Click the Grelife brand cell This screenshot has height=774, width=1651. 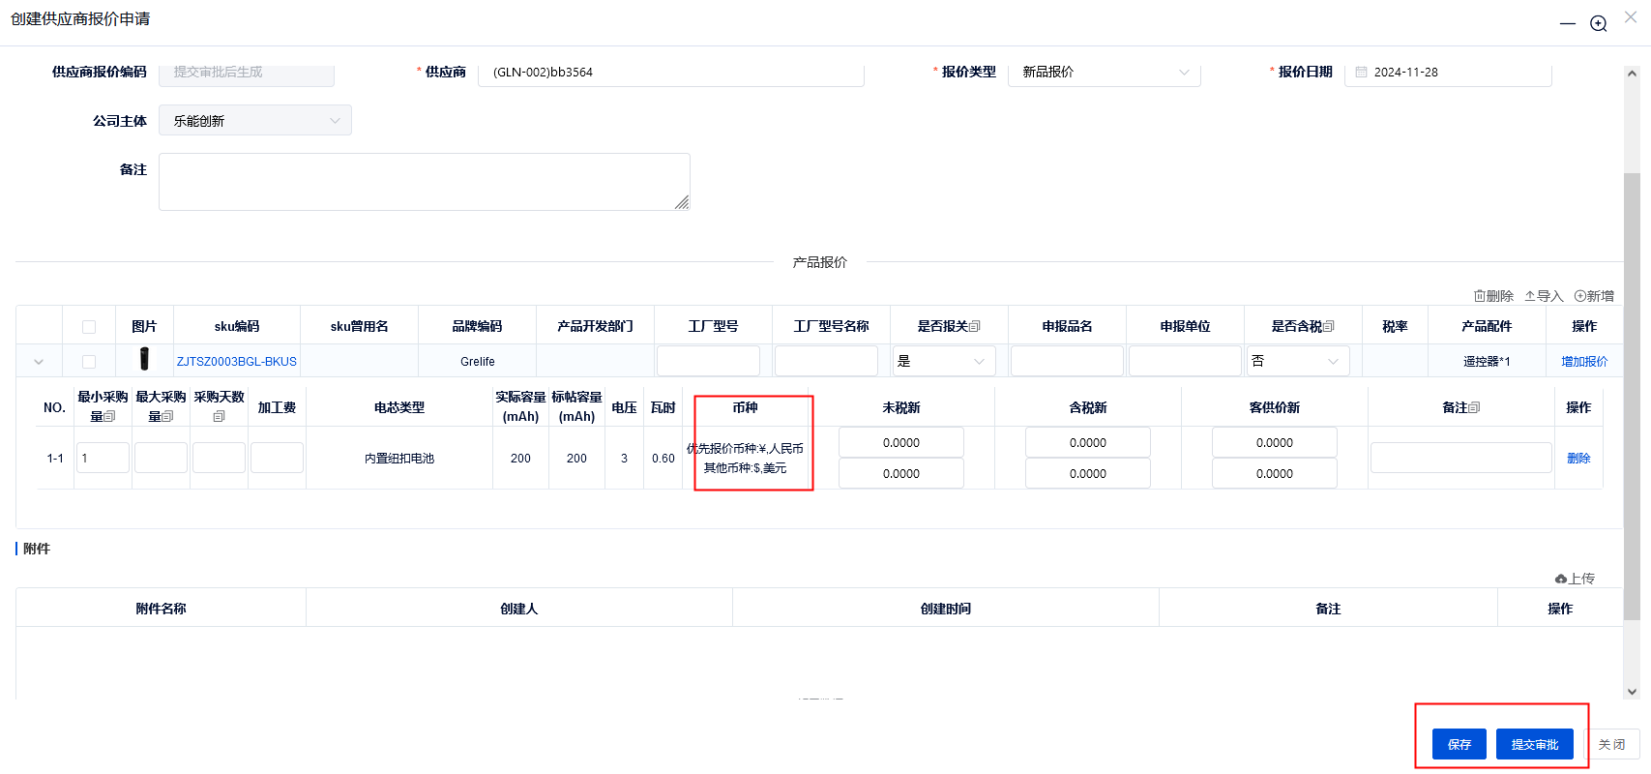(x=478, y=362)
